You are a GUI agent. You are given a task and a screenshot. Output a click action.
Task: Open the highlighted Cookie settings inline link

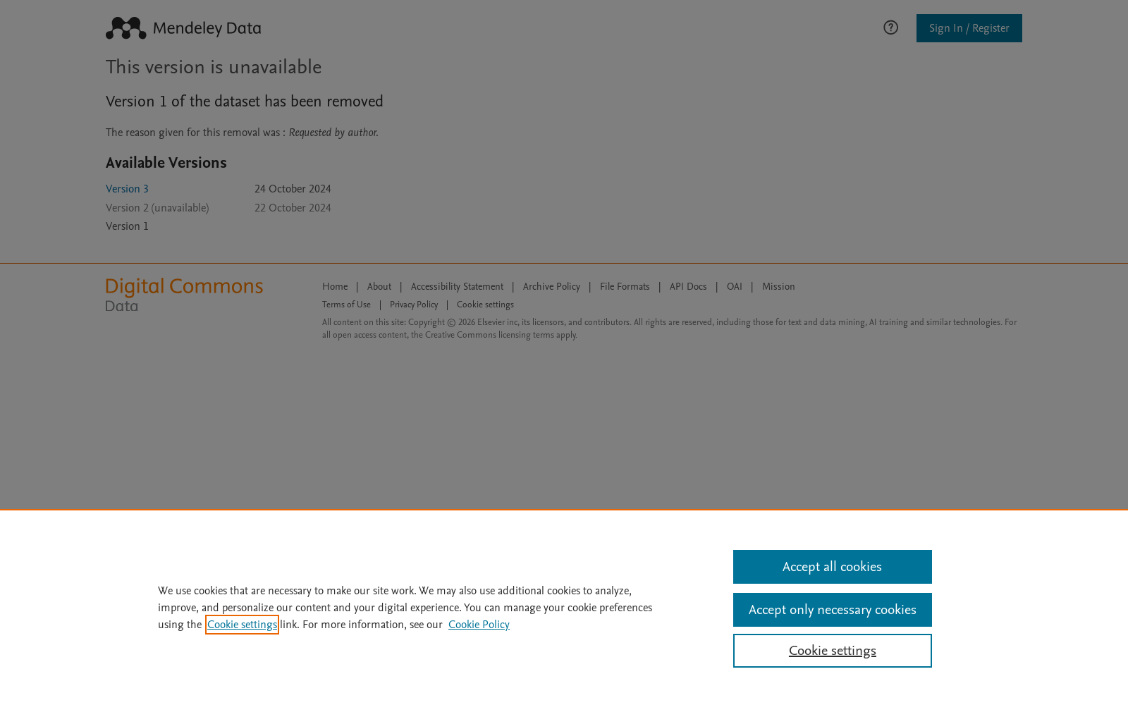pyautogui.click(x=242, y=625)
